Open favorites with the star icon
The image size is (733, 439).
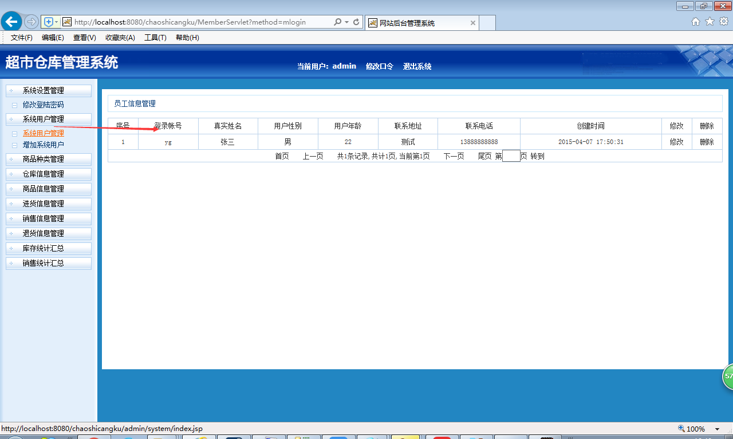coord(710,22)
